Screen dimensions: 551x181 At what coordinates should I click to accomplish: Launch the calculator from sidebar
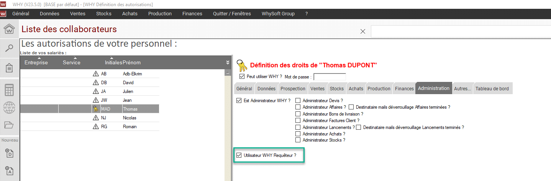[x=9, y=90]
